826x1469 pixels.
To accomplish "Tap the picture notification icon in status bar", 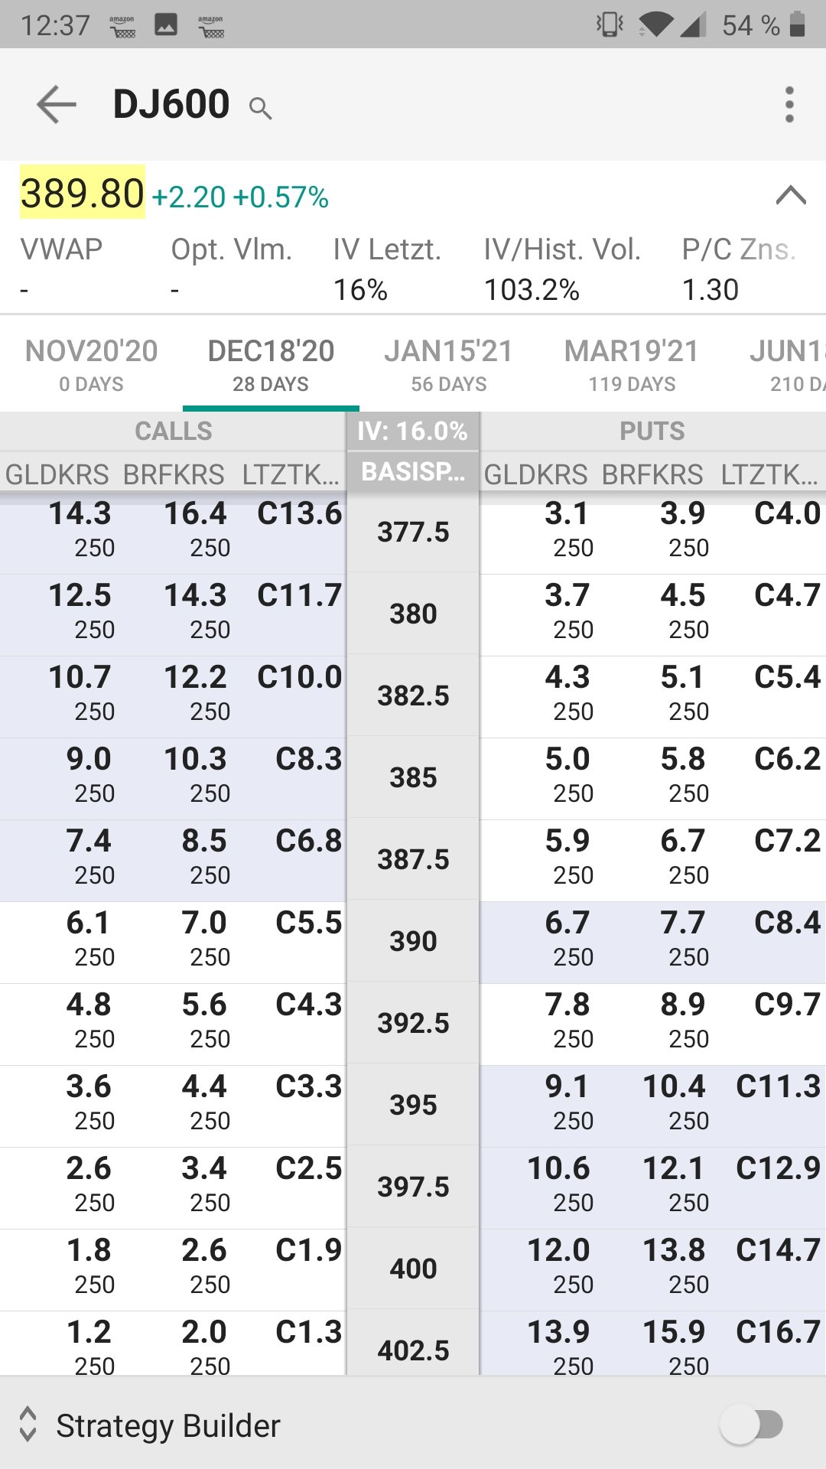I will click(166, 24).
